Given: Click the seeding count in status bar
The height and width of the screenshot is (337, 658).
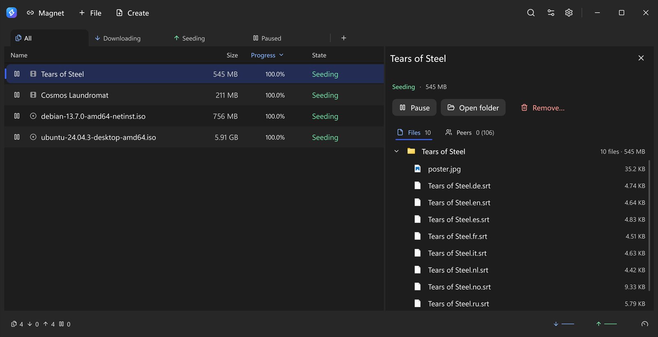Looking at the screenshot, I should pos(49,324).
